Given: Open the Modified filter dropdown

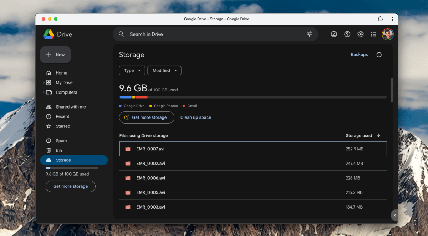Looking at the screenshot, I should pyautogui.click(x=164, y=70).
